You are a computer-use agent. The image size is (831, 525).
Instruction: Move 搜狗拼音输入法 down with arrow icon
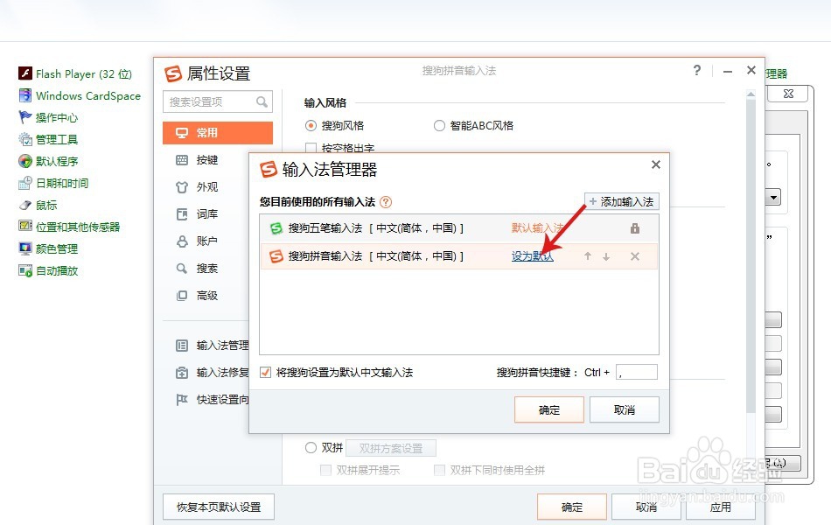606,256
